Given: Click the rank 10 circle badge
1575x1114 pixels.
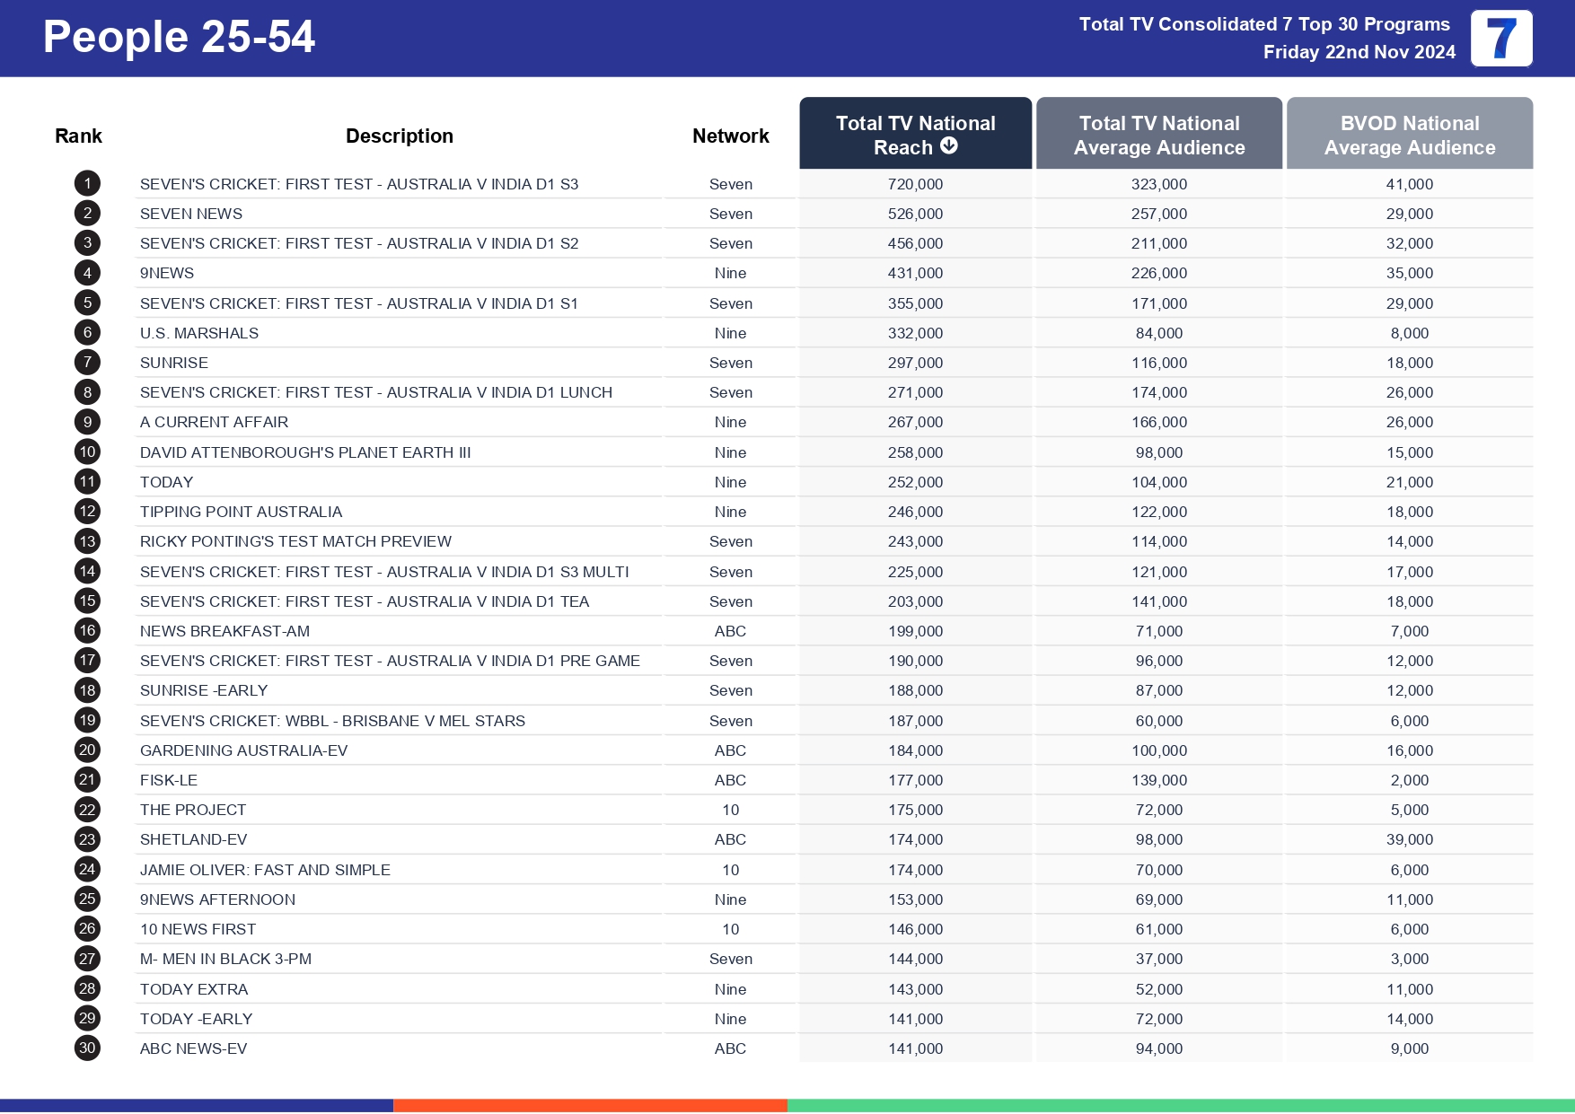Looking at the screenshot, I should (86, 452).
